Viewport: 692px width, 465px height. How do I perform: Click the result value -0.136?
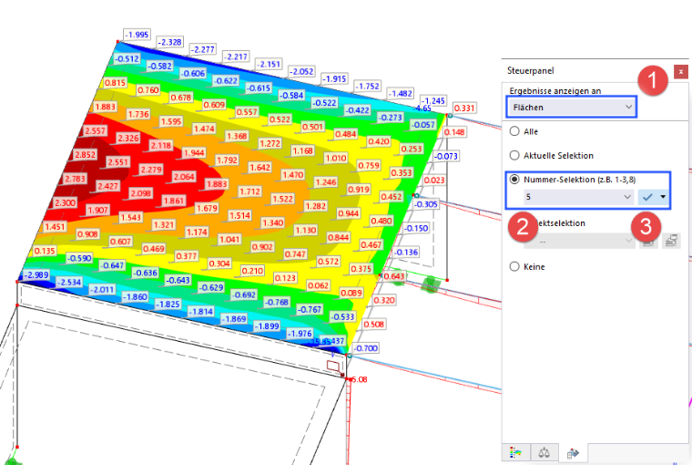coord(406,253)
